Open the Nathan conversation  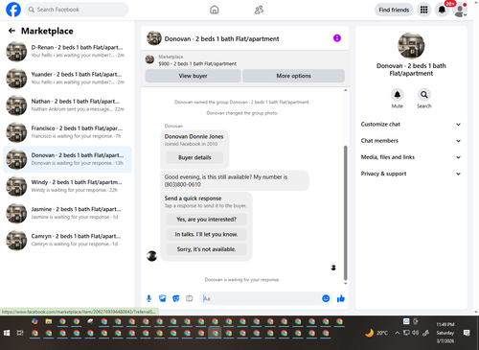(x=67, y=105)
